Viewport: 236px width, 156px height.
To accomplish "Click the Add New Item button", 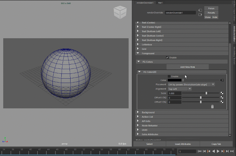I will [x=188, y=67].
